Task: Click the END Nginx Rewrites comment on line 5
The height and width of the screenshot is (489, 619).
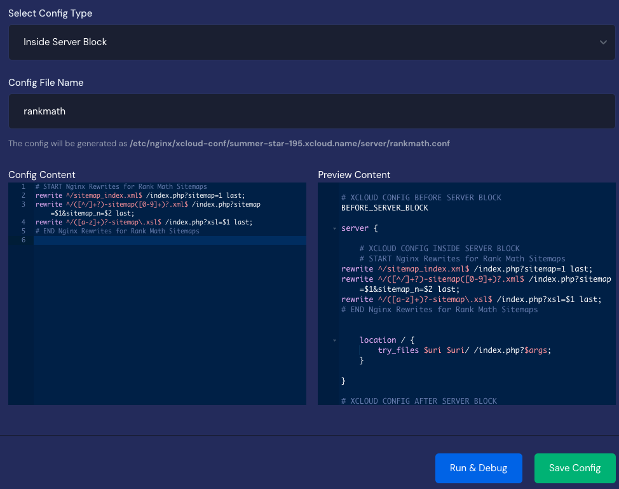Action: click(118, 231)
